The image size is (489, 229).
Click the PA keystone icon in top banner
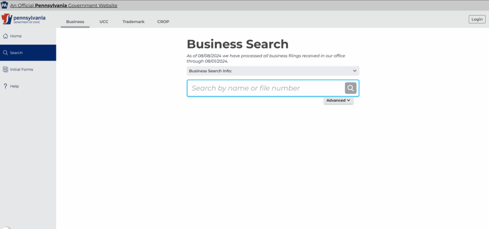click(x=4, y=5)
